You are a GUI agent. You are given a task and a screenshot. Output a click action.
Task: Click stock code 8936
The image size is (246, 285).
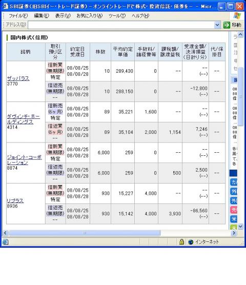click(x=12, y=206)
